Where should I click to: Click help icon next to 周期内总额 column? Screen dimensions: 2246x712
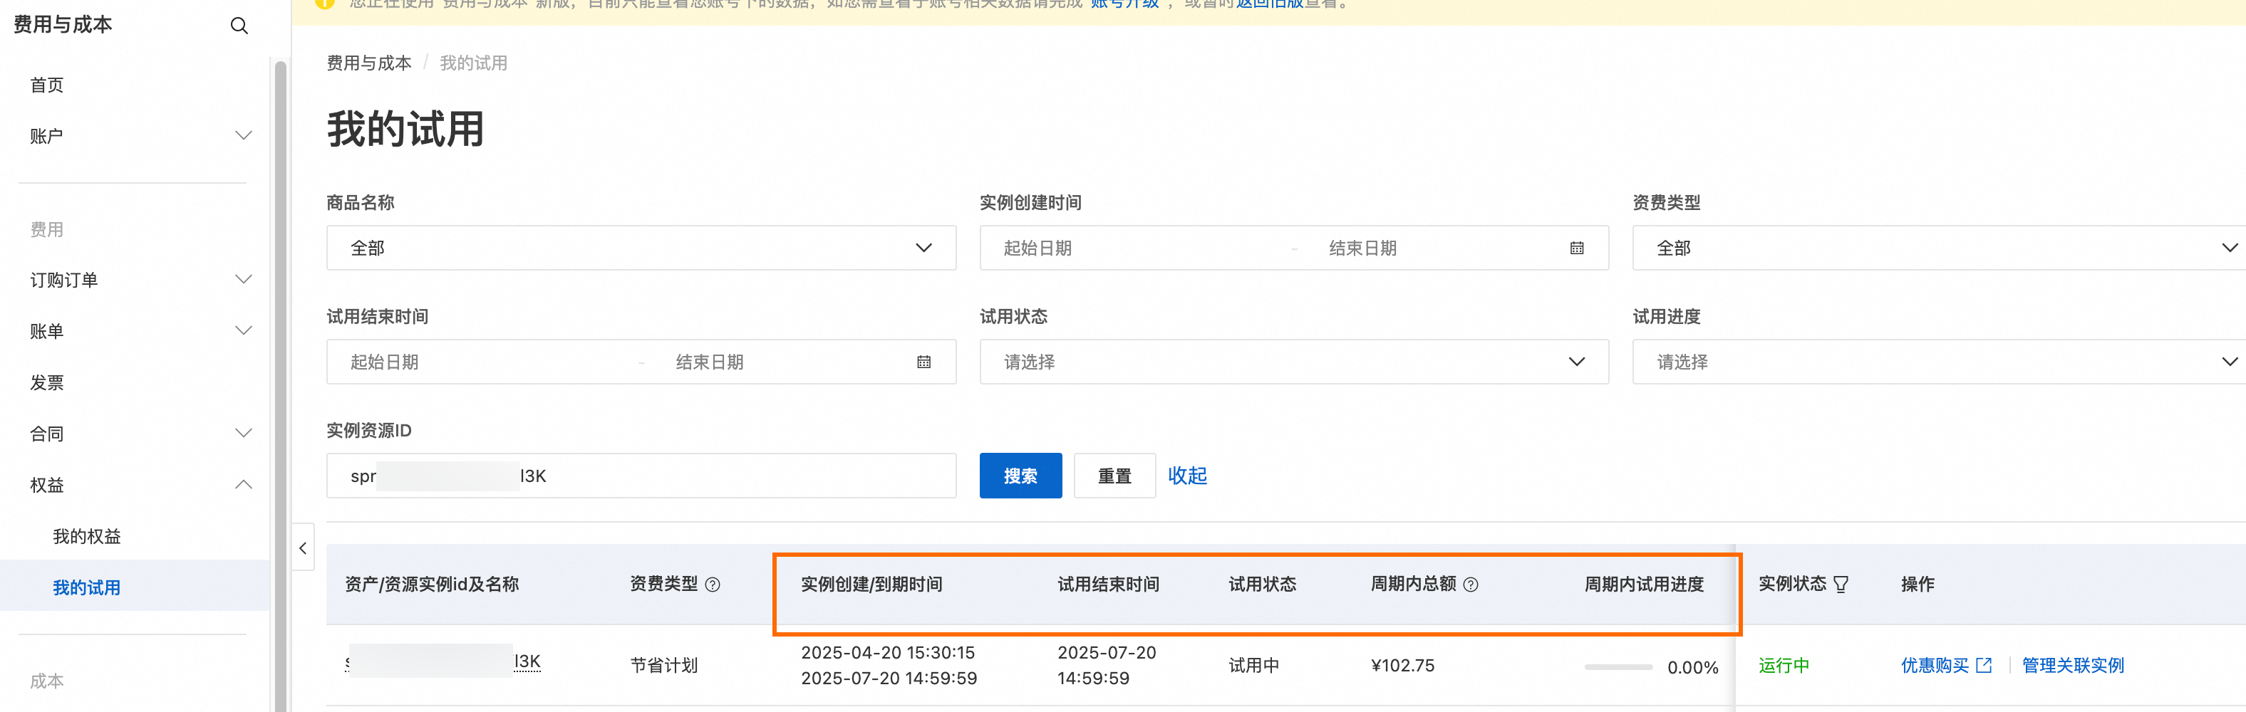click(1471, 585)
